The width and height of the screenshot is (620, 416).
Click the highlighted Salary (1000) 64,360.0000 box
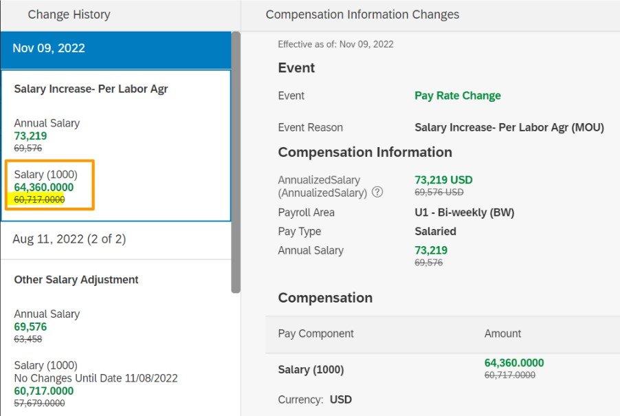point(49,185)
